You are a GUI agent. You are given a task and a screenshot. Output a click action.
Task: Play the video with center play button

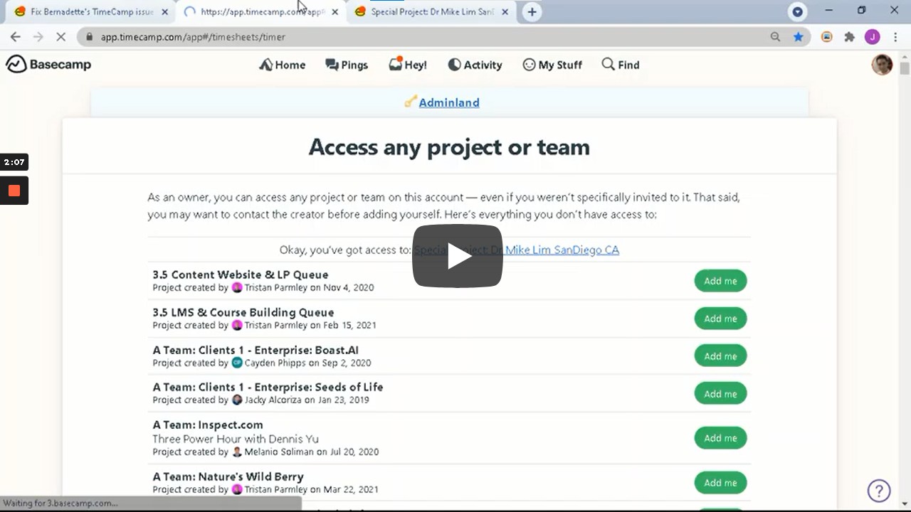pyautogui.click(x=457, y=256)
